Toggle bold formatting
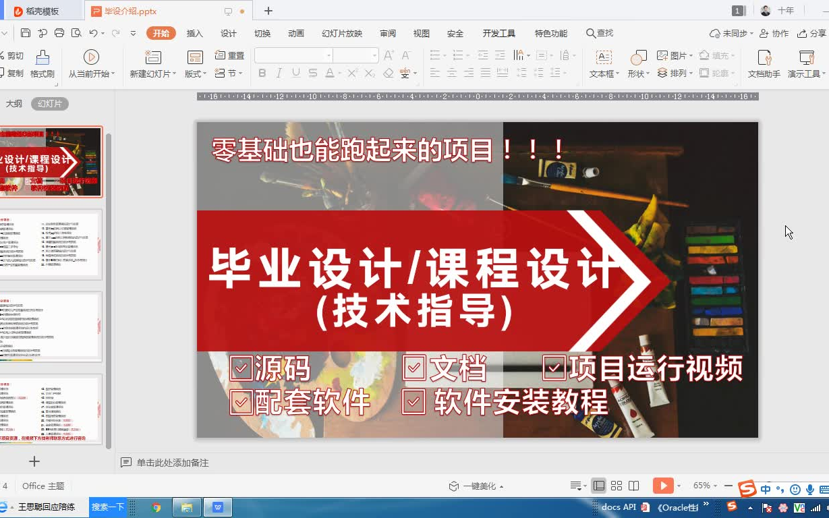Image resolution: width=829 pixels, height=518 pixels. tap(262, 73)
